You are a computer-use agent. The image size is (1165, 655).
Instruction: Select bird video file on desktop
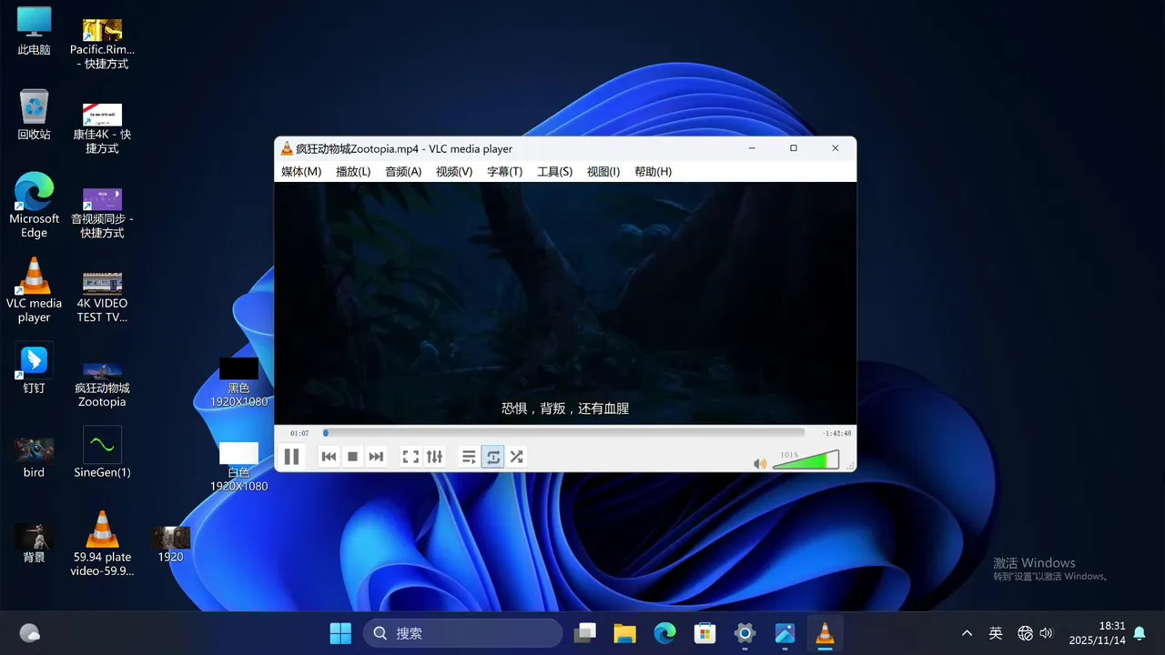tap(34, 458)
